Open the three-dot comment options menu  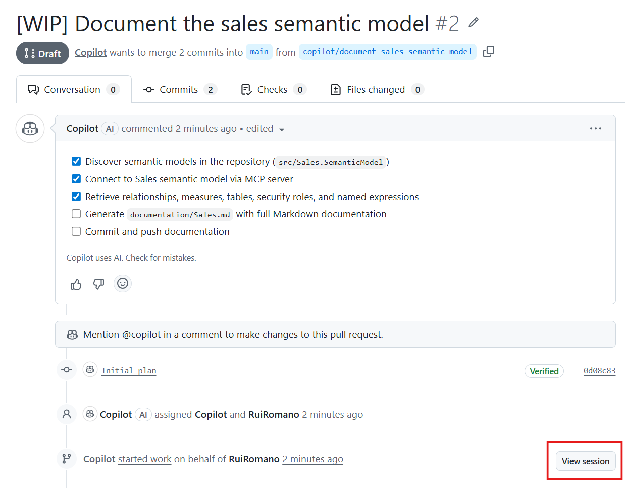[x=596, y=128]
